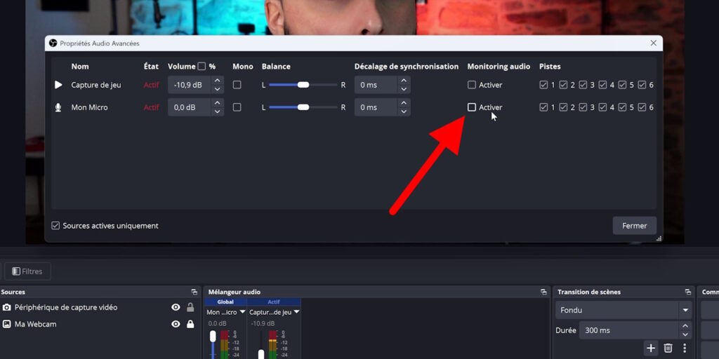Click the 0,0 dB volume field for Mon Micro
The height and width of the screenshot is (359, 719).
[x=189, y=107]
